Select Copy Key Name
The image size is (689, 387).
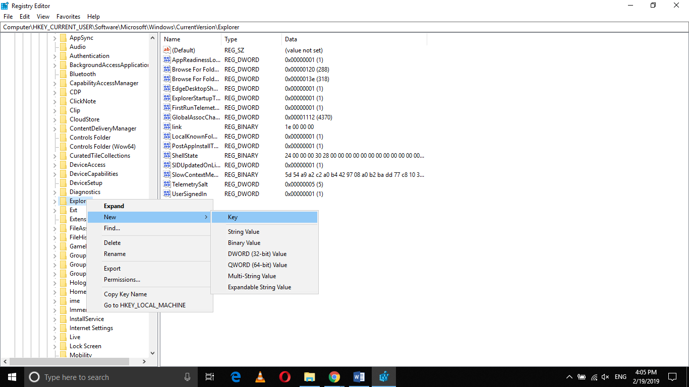click(150, 294)
